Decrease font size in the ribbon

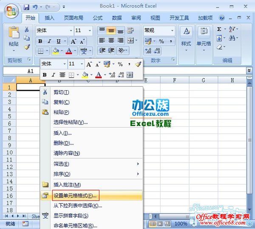(82, 41)
